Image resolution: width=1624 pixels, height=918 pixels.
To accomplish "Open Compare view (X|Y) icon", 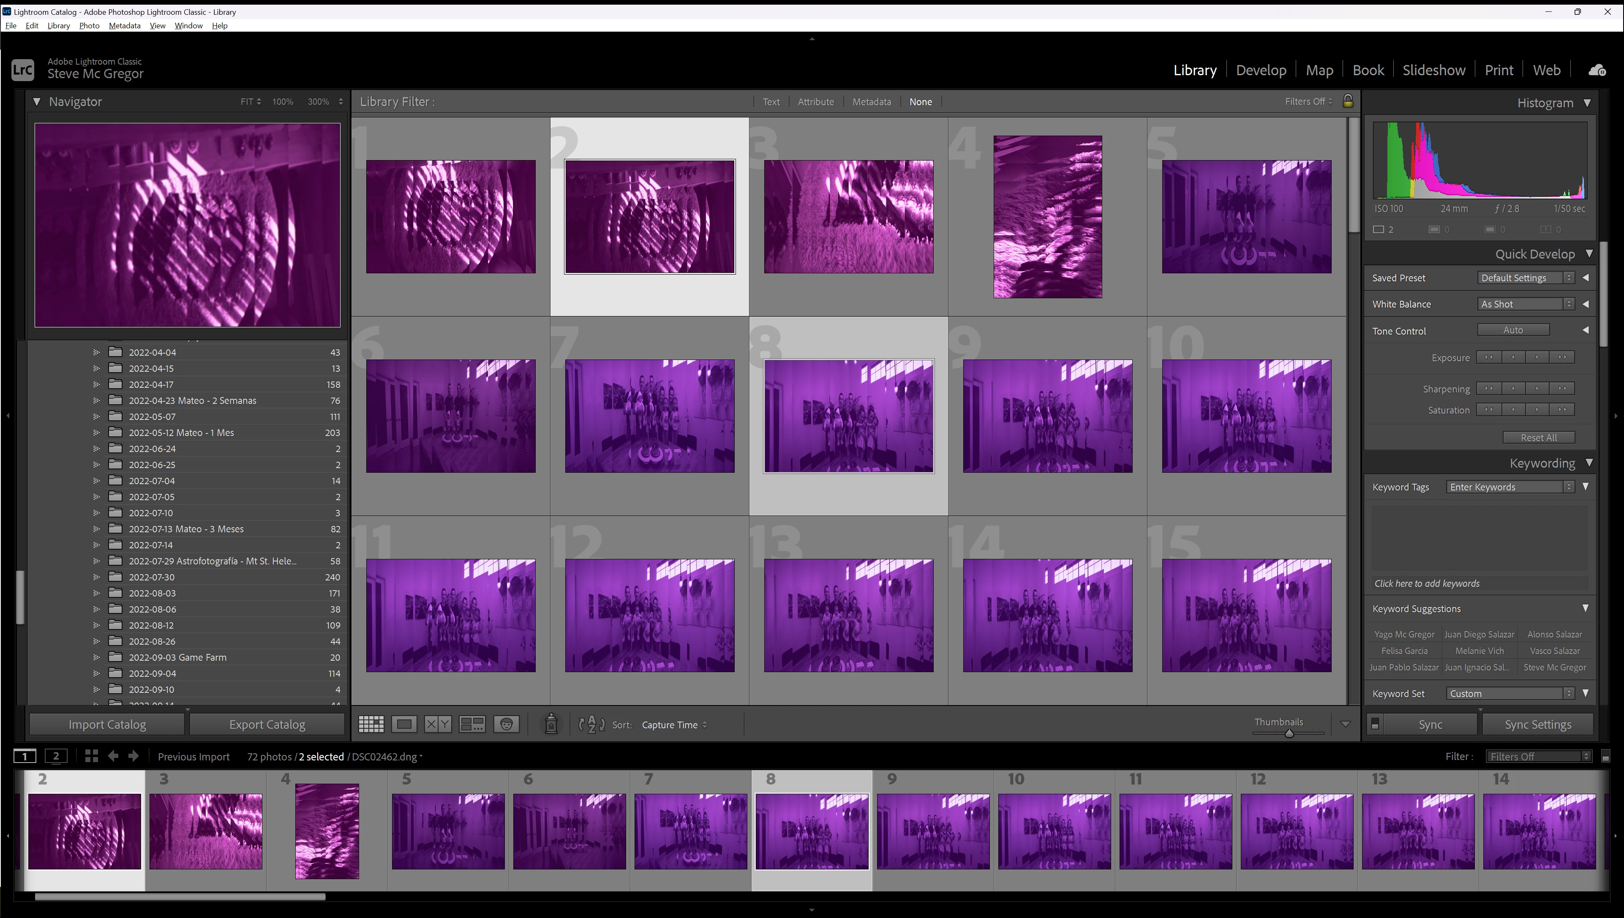I will [438, 725].
